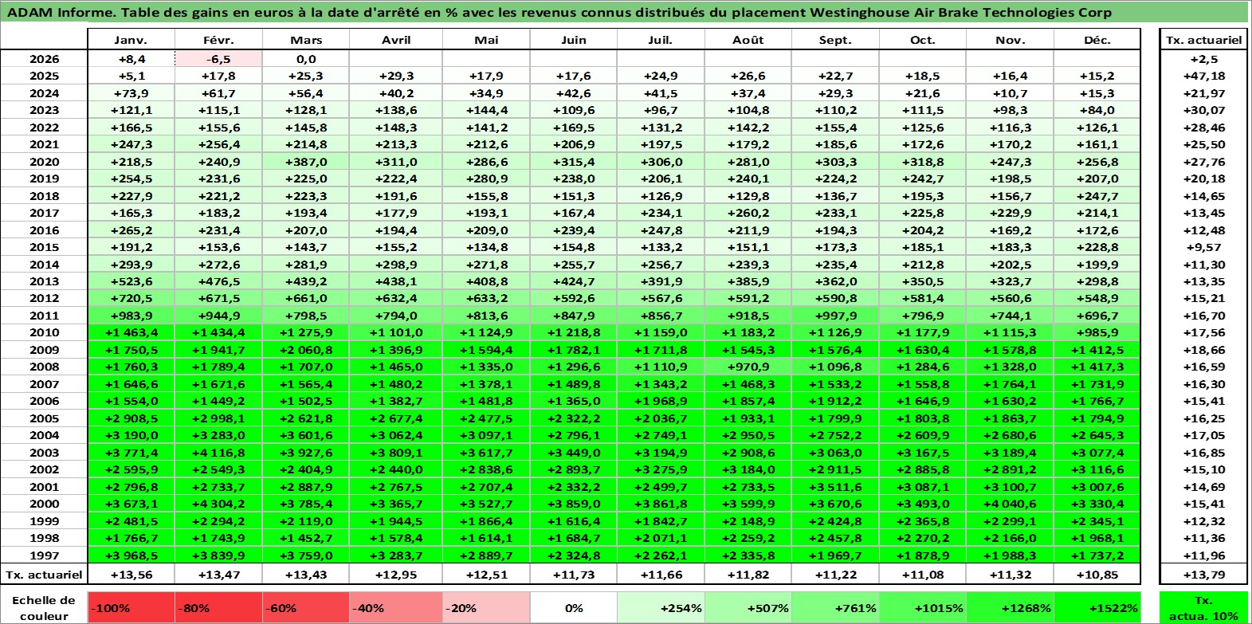Click the +387,0 cell in 2020
Viewport: 1252px width, 624px height.
point(306,162)
